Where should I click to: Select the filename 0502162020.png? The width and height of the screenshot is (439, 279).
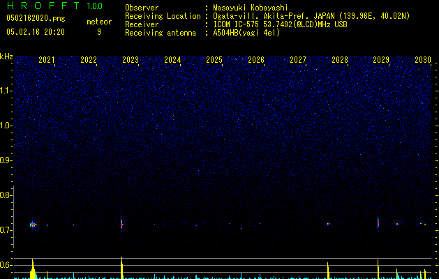[x=36, y=18]
